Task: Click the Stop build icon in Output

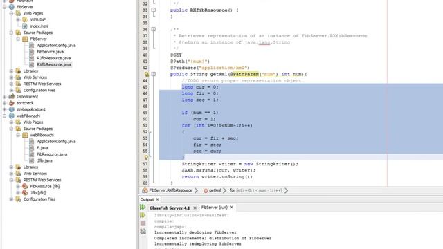Action: coord(143,223)
